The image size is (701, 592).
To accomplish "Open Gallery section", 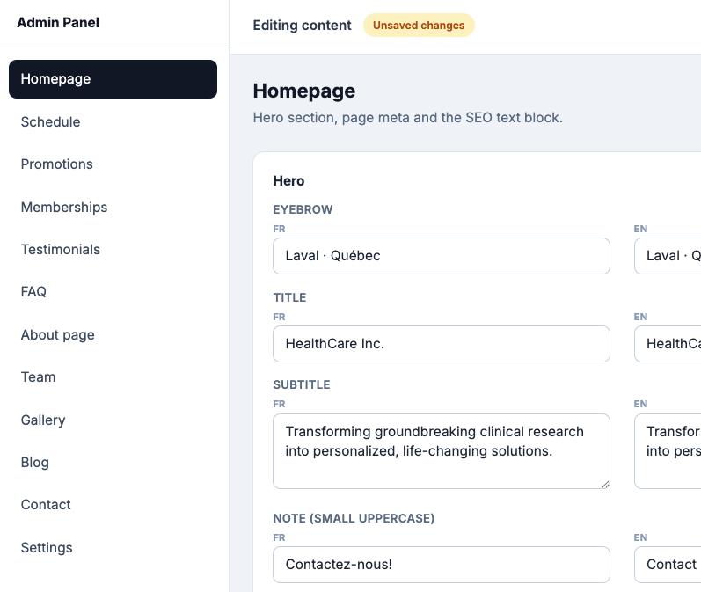I will click(113, 420).
